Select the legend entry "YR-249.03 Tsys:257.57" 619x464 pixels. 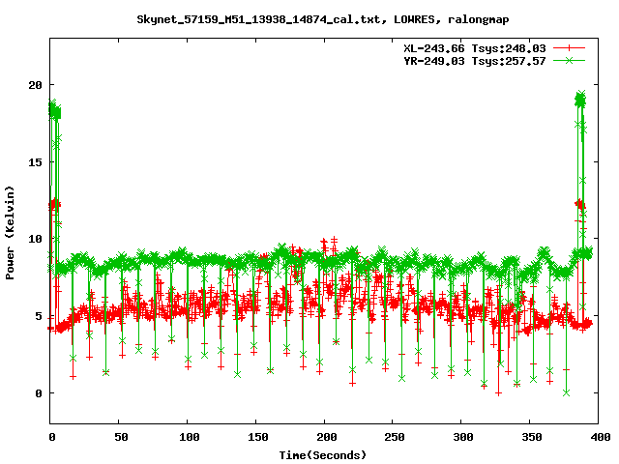(x=475, y=61)
